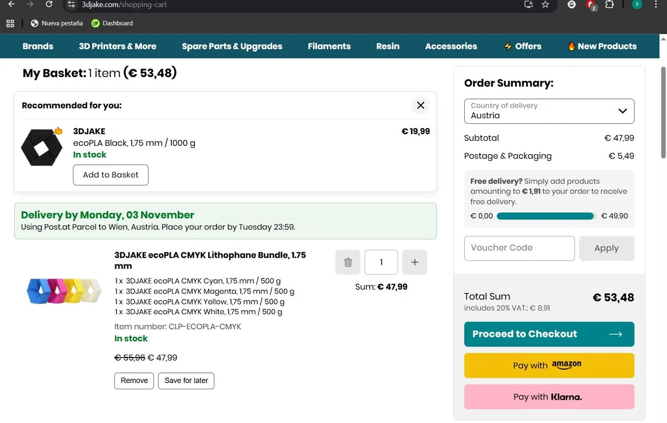
Task: Open Brands menu
Action: click(x=38, y=46)
